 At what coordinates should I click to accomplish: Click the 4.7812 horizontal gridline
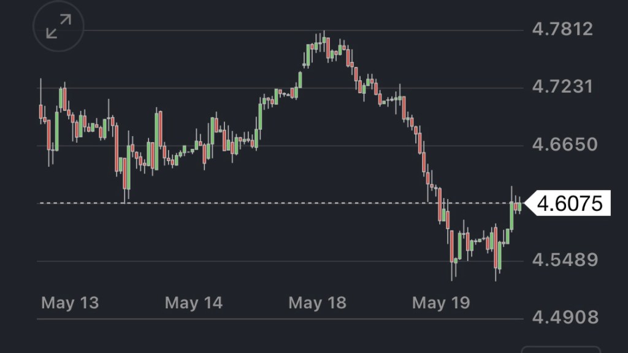(x=245, y=30)
